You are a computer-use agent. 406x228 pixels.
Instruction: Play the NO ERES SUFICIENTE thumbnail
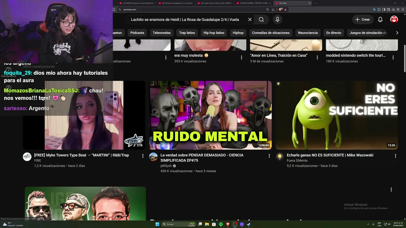pos(337,115)
